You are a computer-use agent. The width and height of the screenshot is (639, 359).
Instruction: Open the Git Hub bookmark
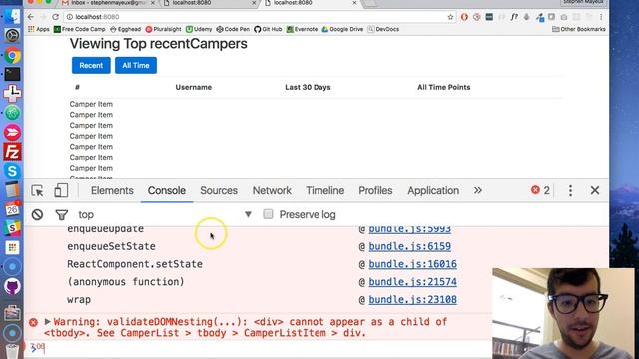pyautogui.click(x=268, y=29)
